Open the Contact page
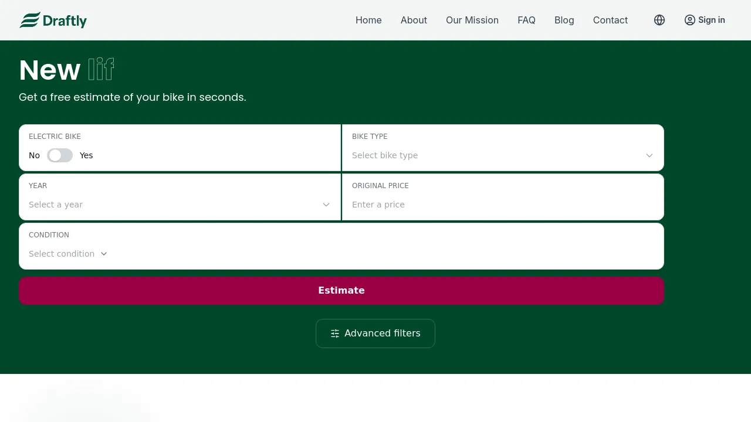Image resolution: width=751 pixels, height=422 pixels. (x=610, y=20)
